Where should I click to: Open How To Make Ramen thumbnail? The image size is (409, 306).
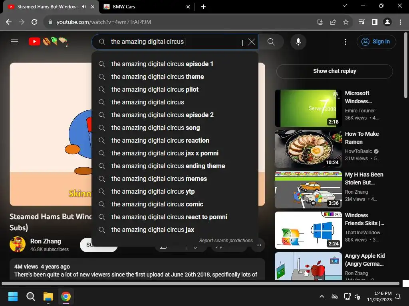click(308, 149)
